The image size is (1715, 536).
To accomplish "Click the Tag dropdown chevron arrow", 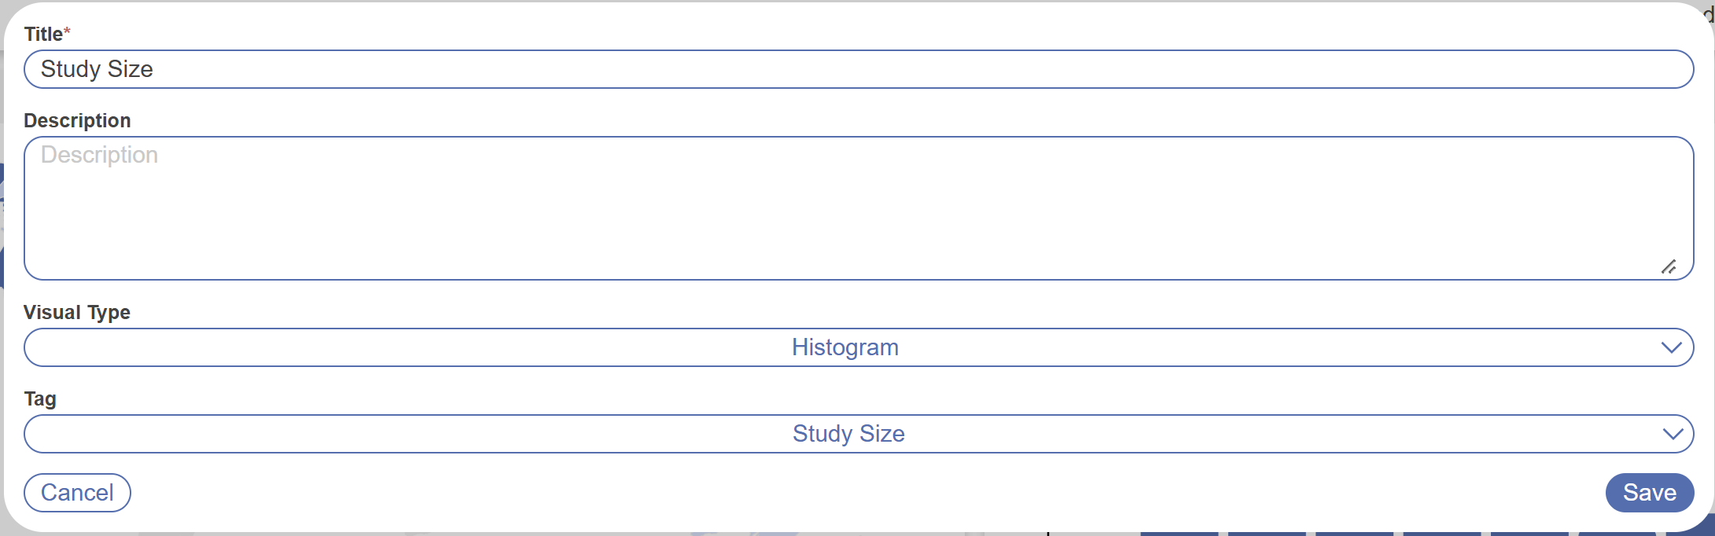I will [1673, 434].
